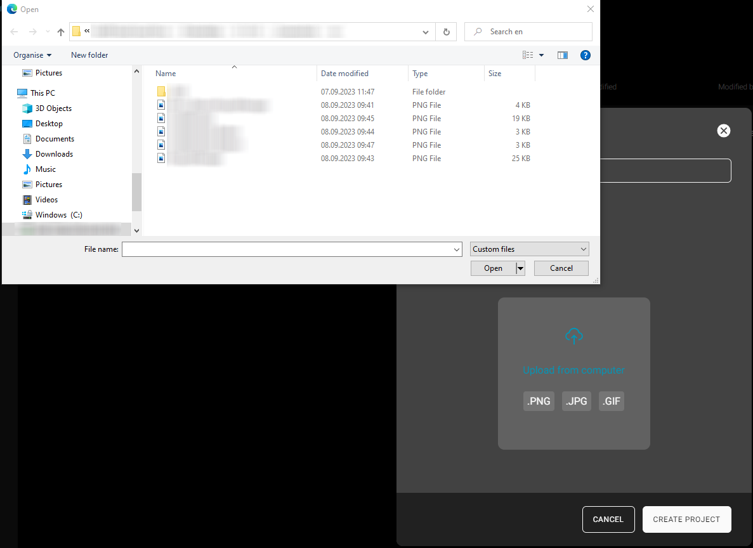Click the Change your view icon

528,55
